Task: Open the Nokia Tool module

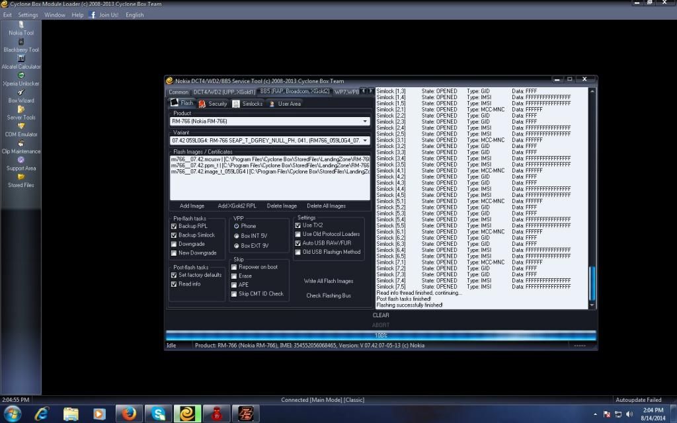Action: coord(20,28)
